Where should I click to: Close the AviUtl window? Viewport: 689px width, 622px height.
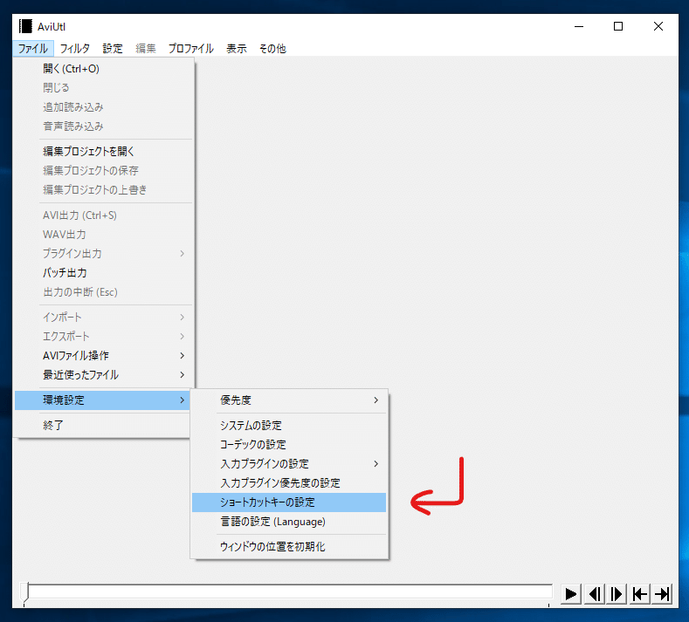pyautogui.click(x=658, y=26)
